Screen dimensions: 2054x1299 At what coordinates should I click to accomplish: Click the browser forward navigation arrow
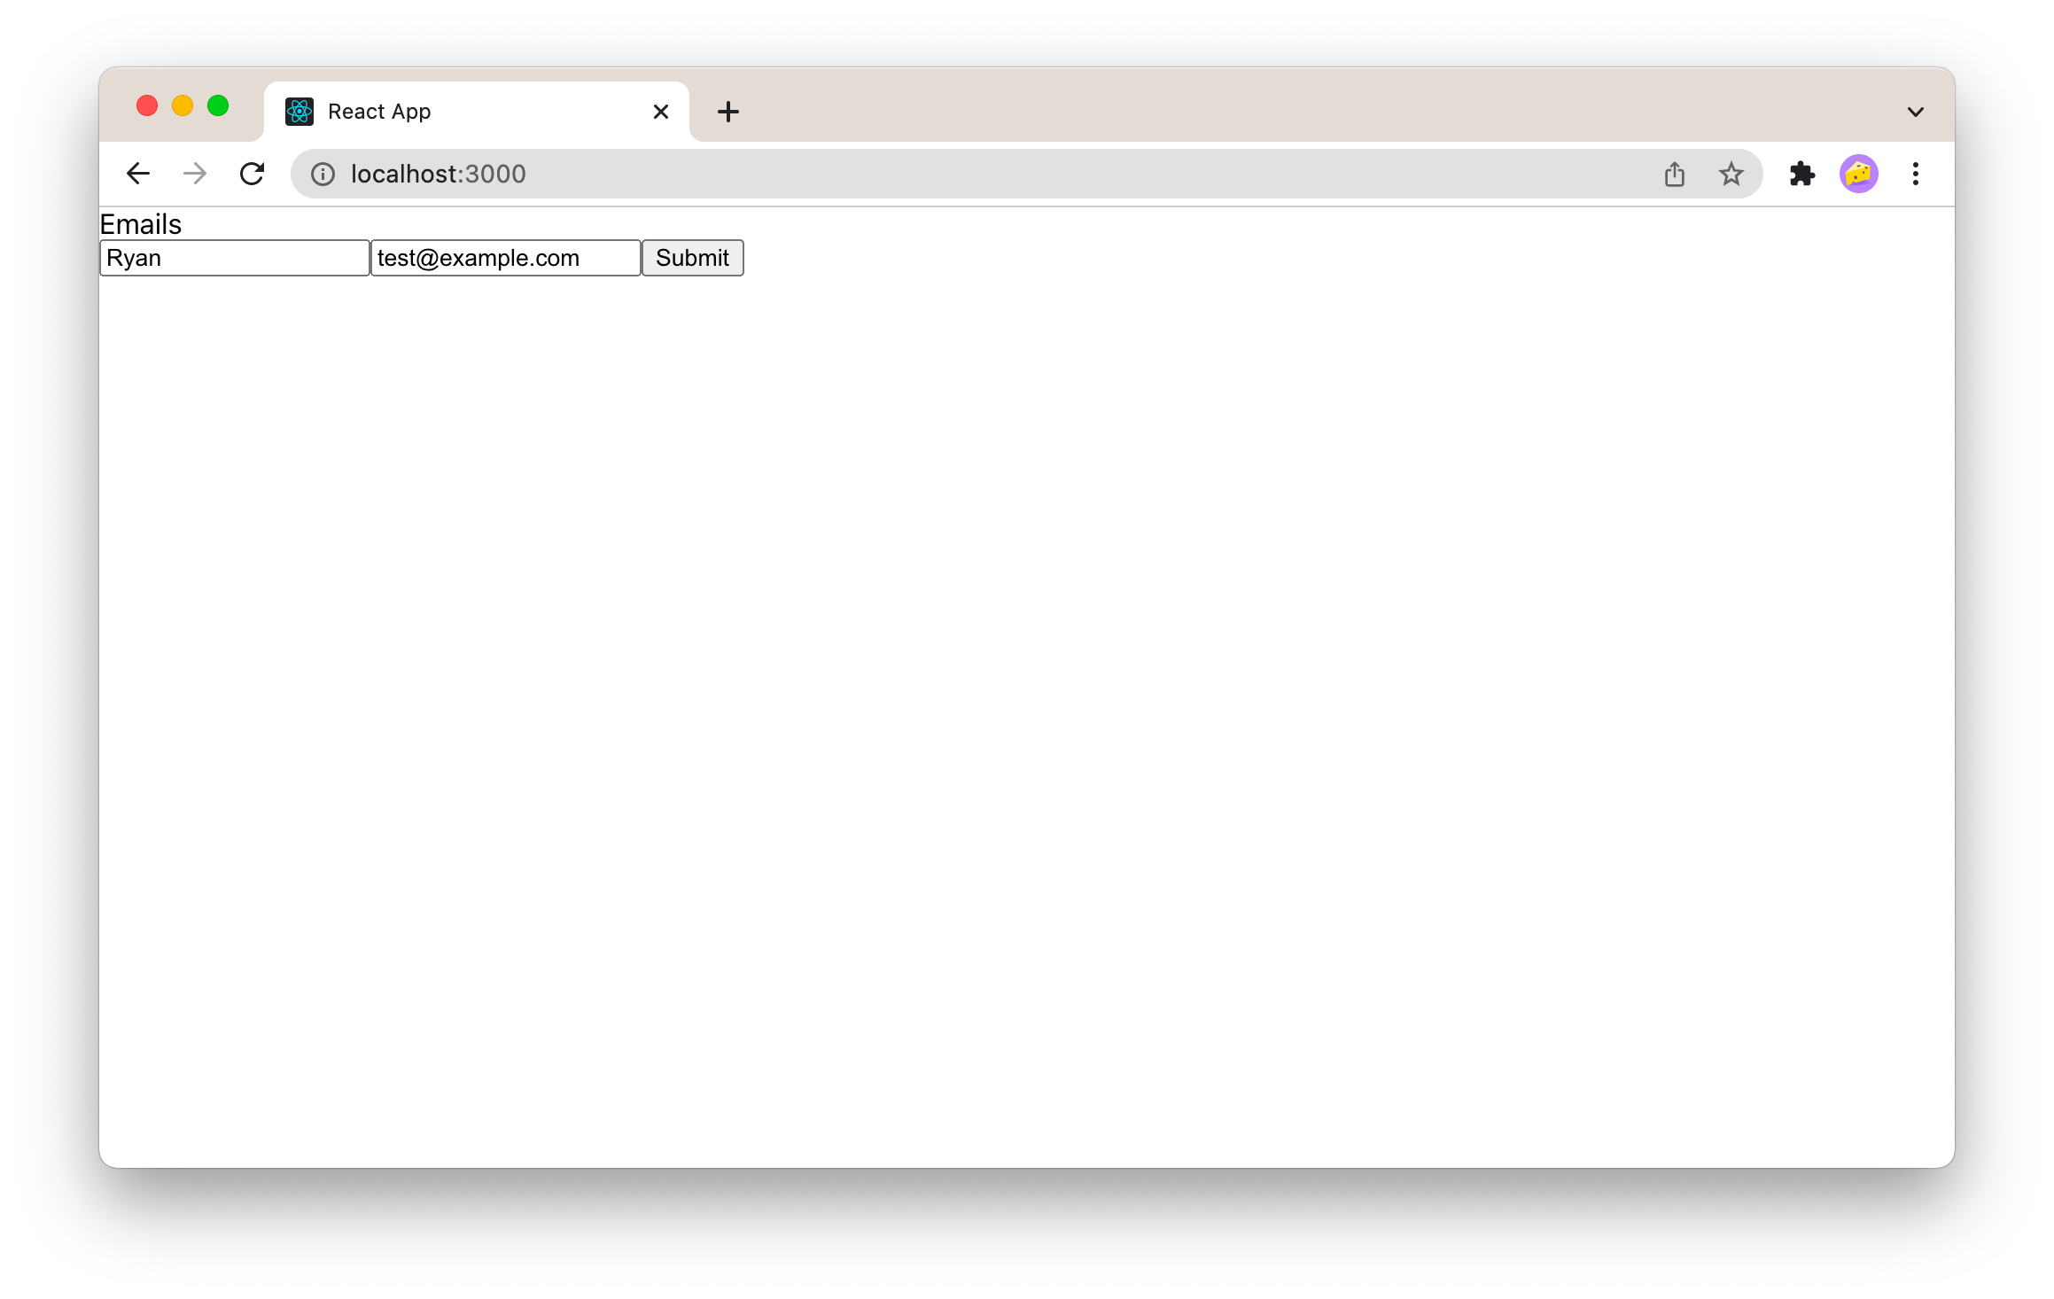[x=194, y=174]
